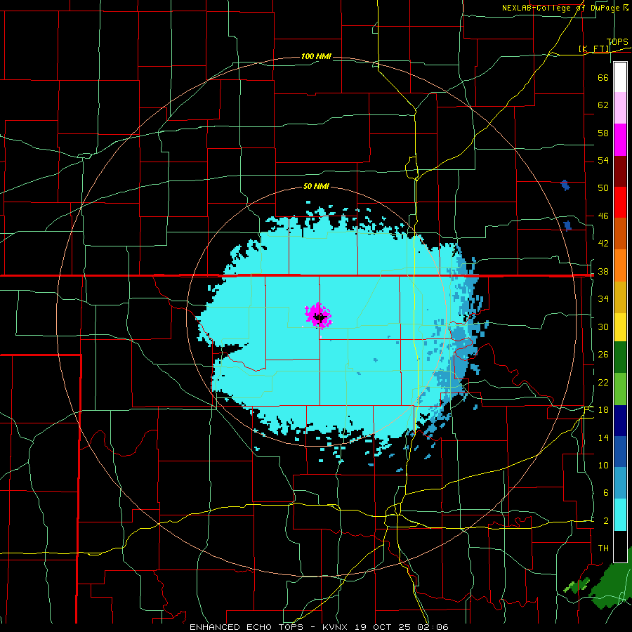Click the 58 scale label

click(603, 133)
